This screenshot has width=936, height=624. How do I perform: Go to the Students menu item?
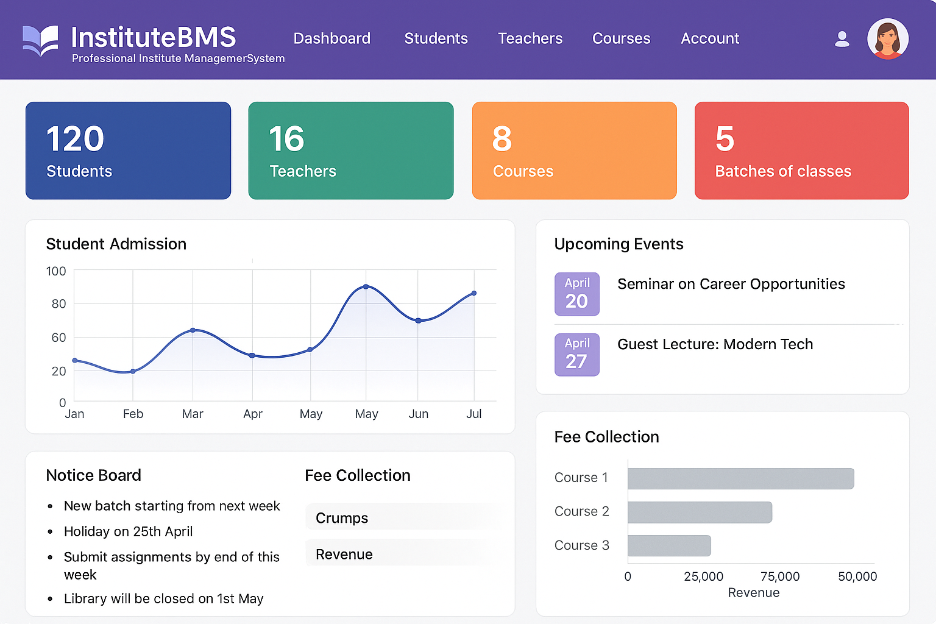pos(436,38)
